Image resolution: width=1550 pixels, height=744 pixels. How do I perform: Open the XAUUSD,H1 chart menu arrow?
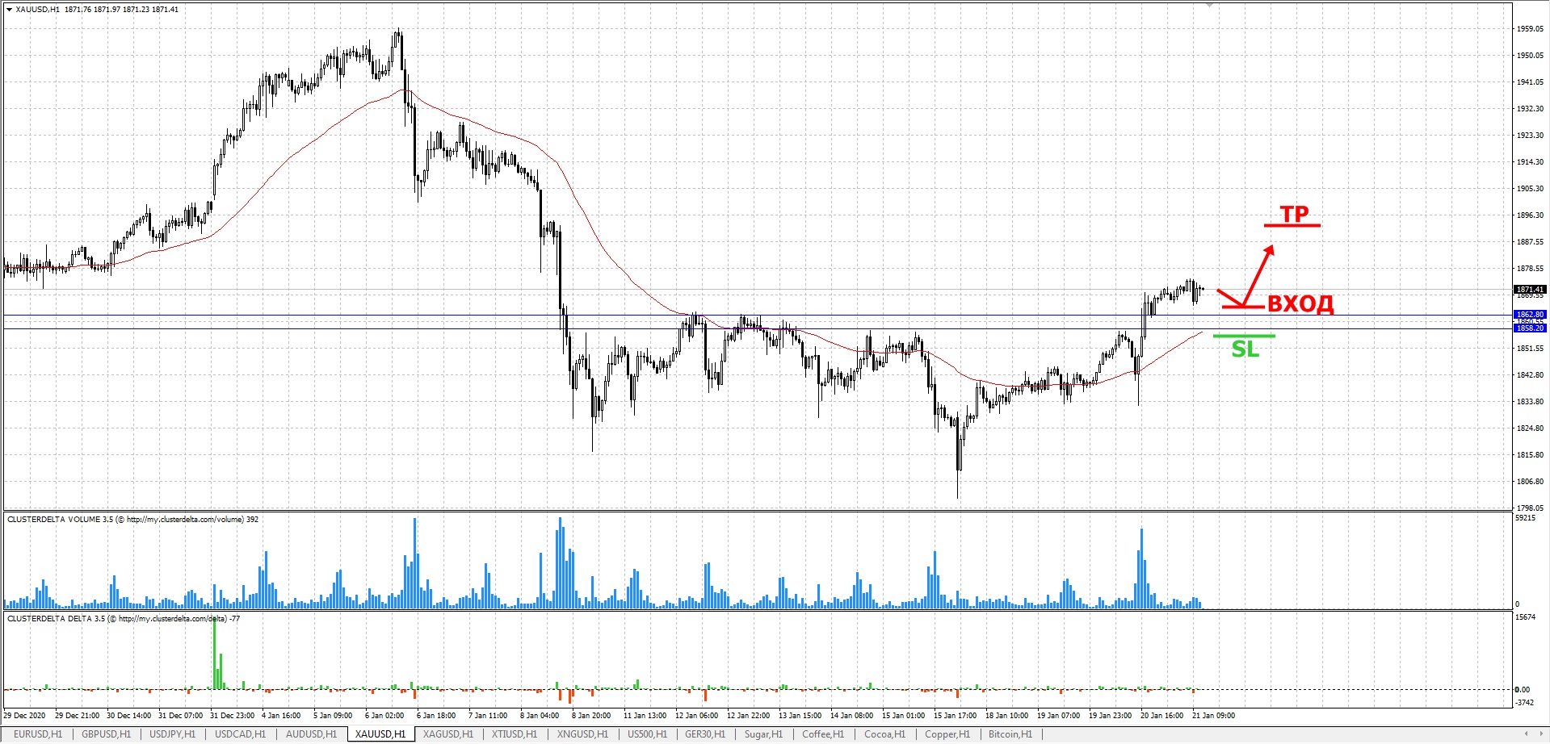[9, 10]
